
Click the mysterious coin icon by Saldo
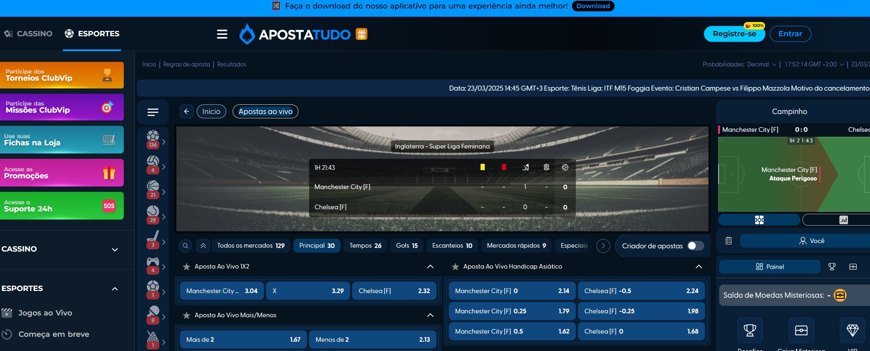click(x=840, y=295)
